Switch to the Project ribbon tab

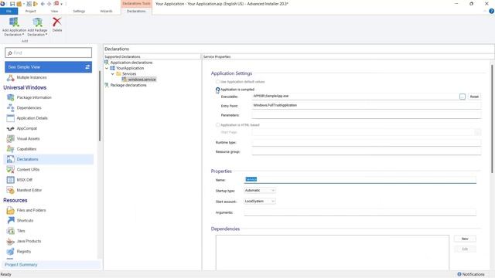click(31, 11)
